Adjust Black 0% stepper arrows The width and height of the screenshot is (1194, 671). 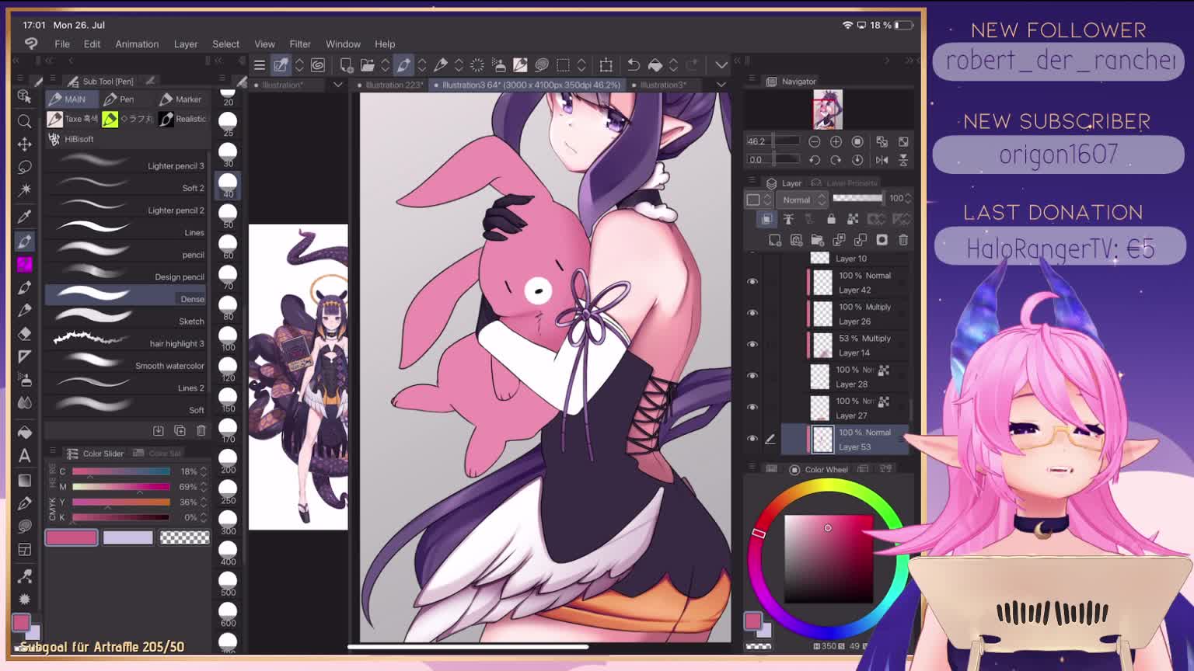pyautogui.click(x=204, y=518)
